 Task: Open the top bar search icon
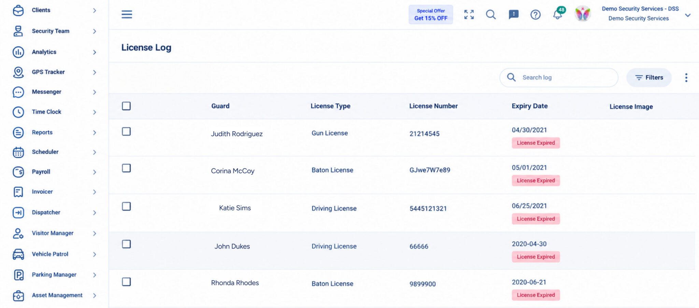491,14
